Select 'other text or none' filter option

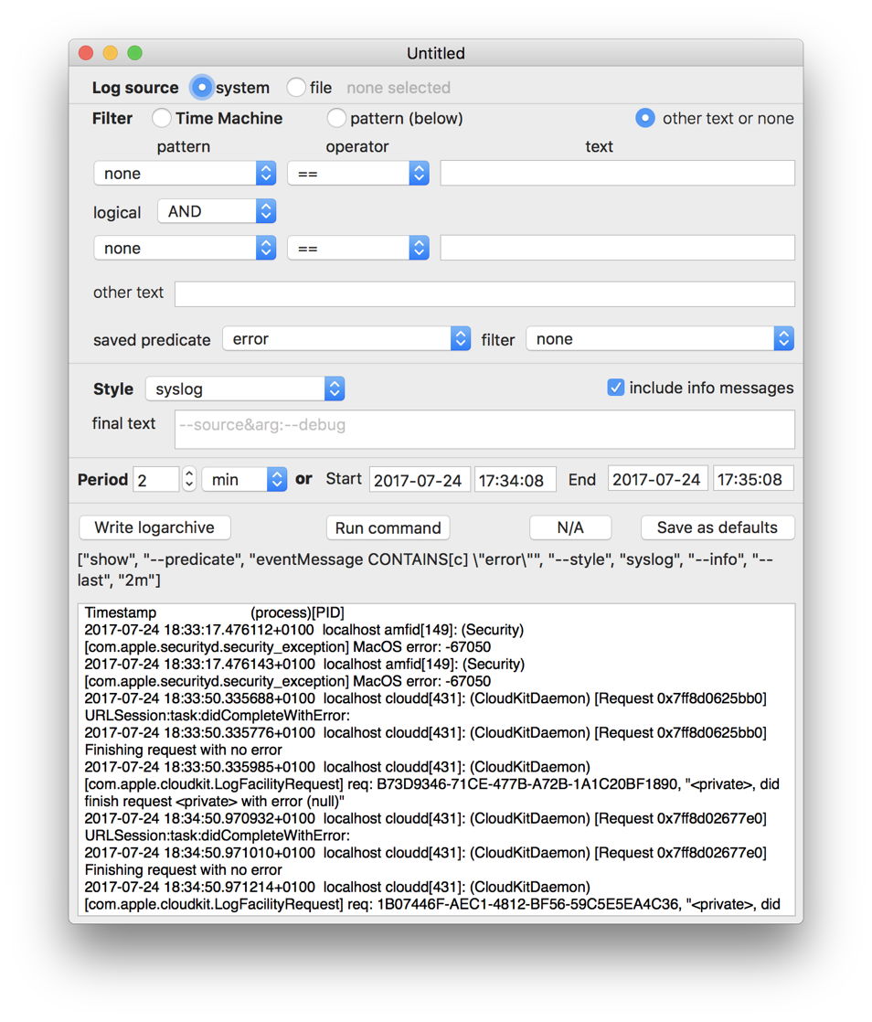tap(645, 118)
